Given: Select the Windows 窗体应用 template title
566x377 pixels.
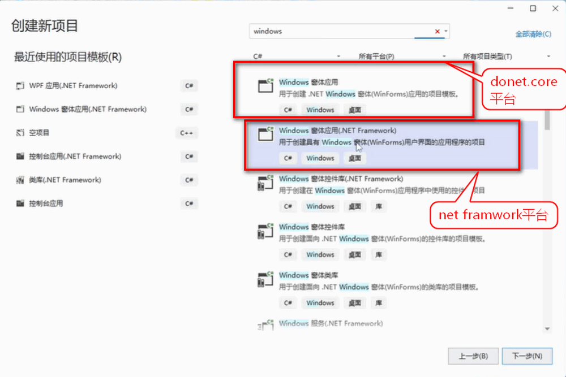Looking at the screenshot, I should coord(308,82).
